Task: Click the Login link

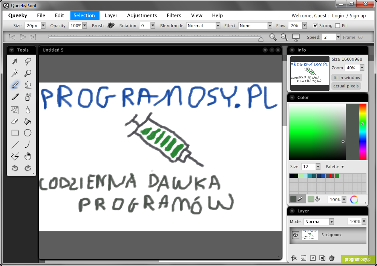Action: pyautogui.click(x=338, y=15)
